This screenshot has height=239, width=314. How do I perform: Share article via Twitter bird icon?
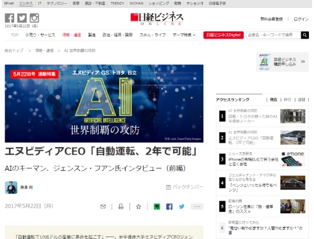click(x=182, y=206)
